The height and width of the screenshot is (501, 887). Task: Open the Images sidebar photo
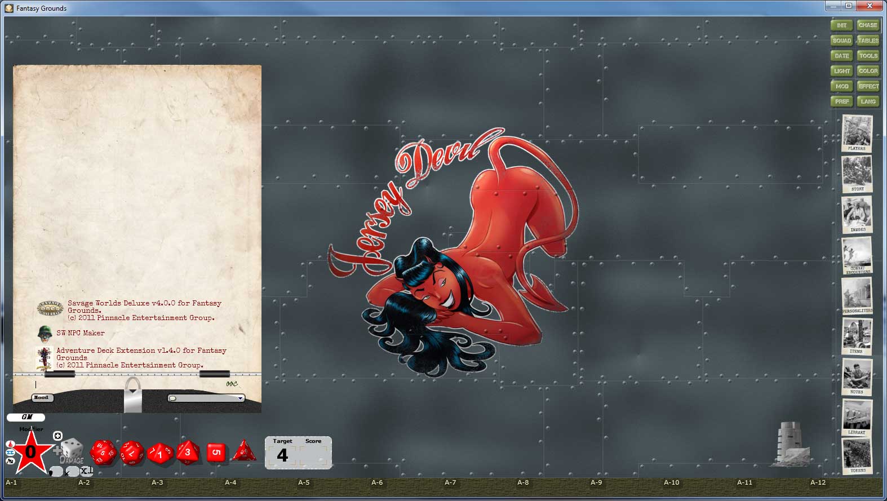857,215
